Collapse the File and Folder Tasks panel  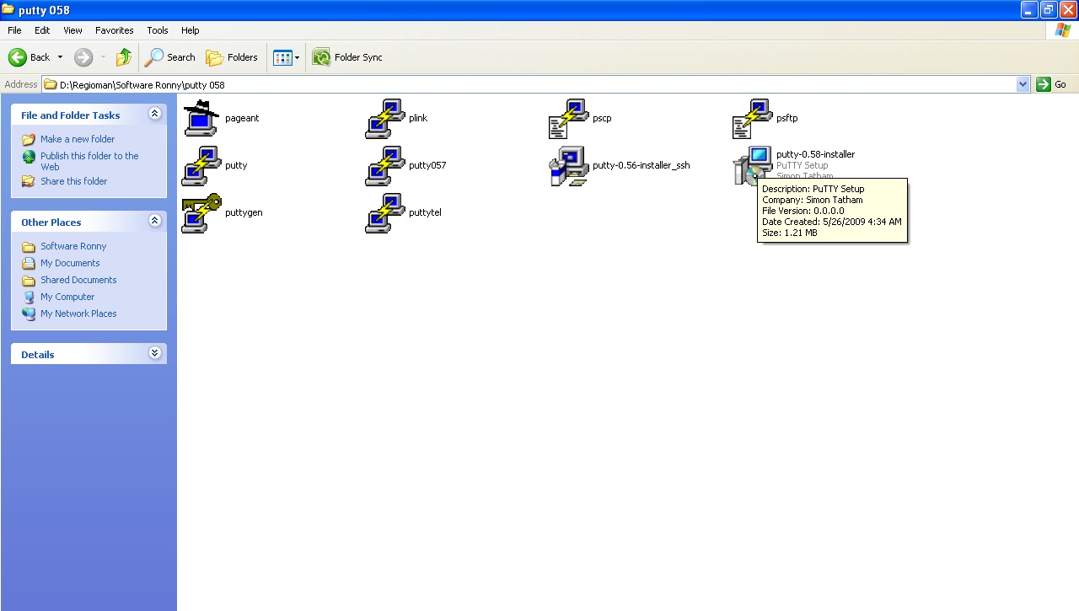154,113
